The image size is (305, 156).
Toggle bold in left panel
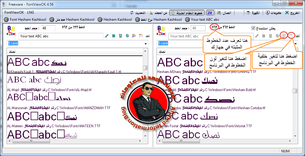114,36
